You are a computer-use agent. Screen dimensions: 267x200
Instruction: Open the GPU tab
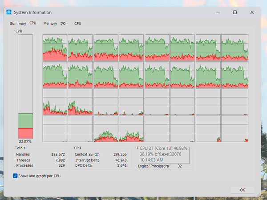[x=77, y=24]
